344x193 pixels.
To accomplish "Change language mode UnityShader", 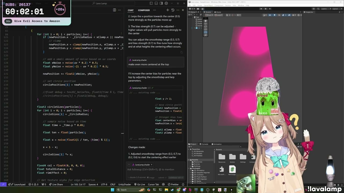I will [125, 184].
